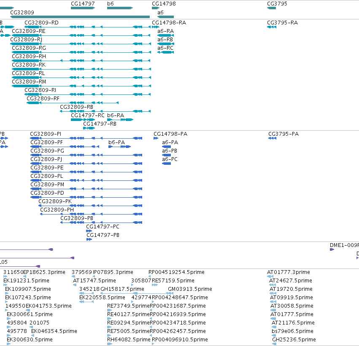Click the long CG32809 gene span bar
The width and height of the screenshot is (359, 346).
click(x=80, y=17)
